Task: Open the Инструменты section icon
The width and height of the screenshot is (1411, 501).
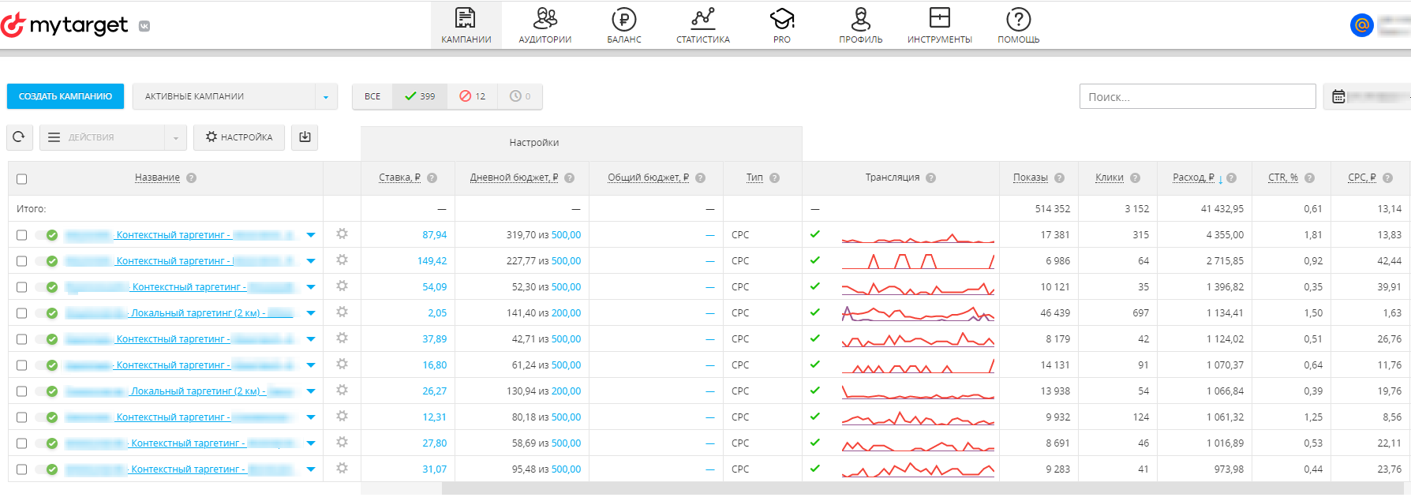Action: pyautogui.click(x=940, y=18)
